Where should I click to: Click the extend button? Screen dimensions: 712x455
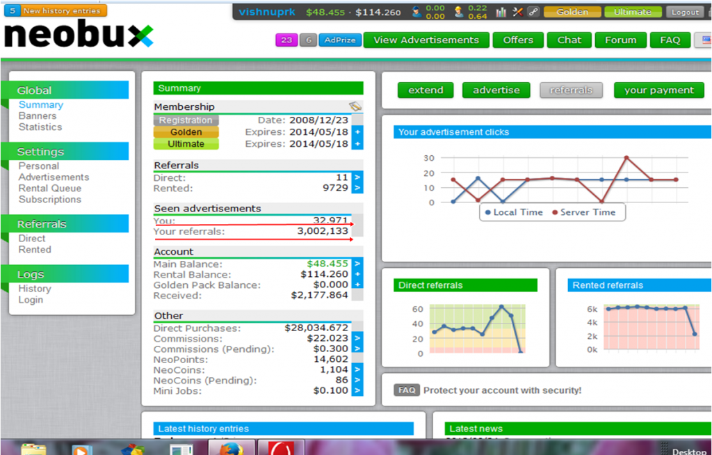426,90
